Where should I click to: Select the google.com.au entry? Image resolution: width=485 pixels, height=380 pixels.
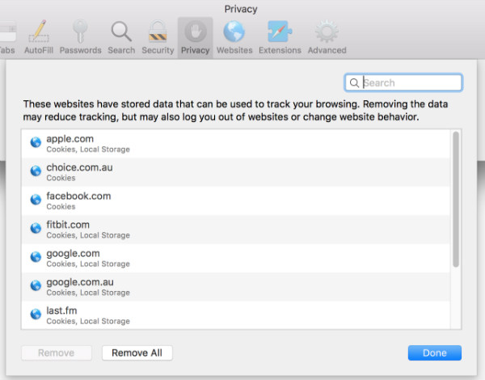pos(234,286)
